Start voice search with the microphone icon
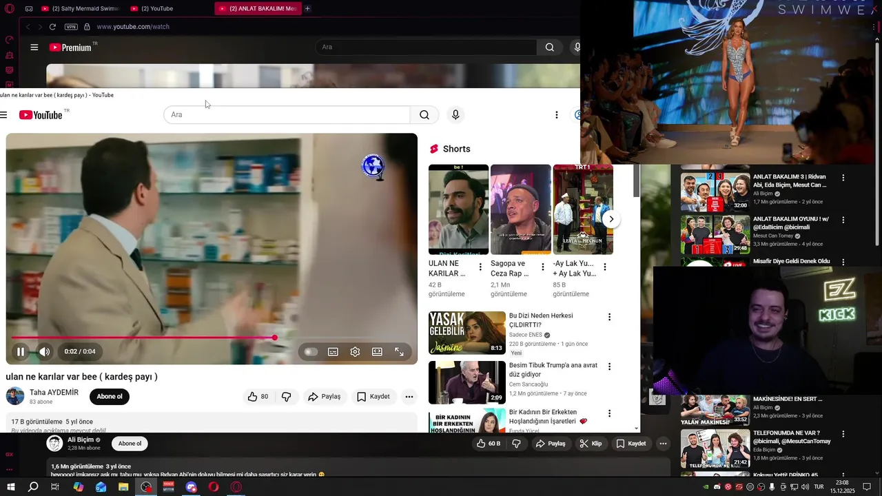This screenshot has width=882, height=496. (455, 114)
